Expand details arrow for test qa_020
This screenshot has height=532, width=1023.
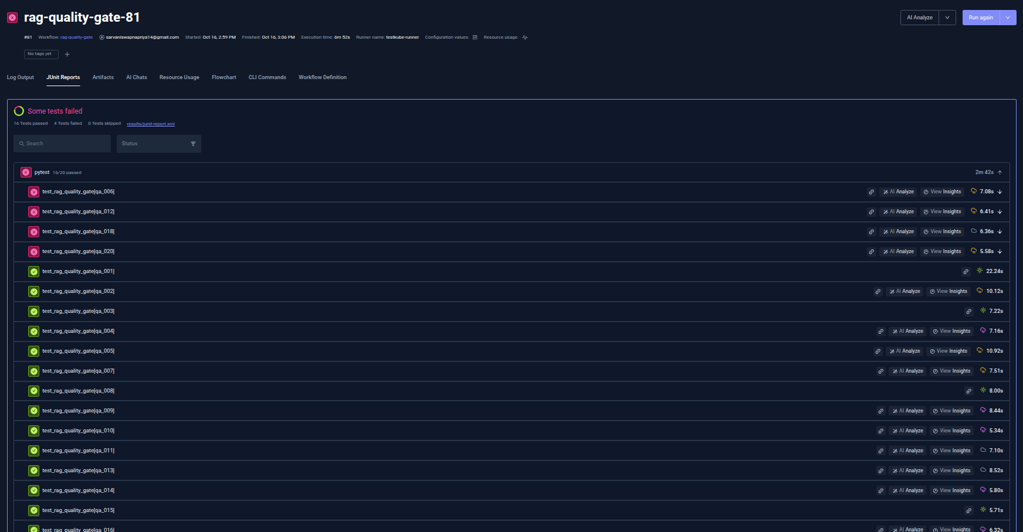tap(1000, 251)
